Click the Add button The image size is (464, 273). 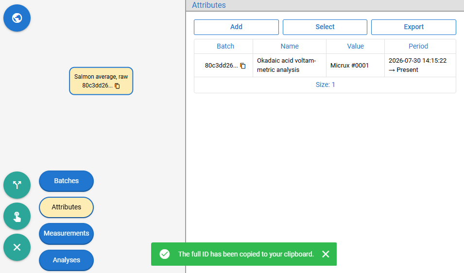tap(236, 27)
